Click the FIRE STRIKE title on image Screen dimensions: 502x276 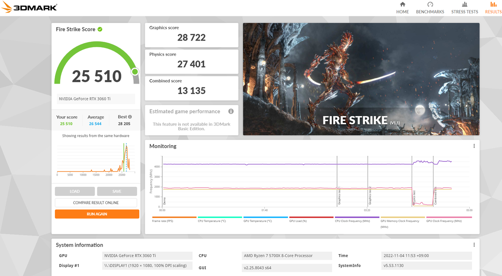[355, 120]
